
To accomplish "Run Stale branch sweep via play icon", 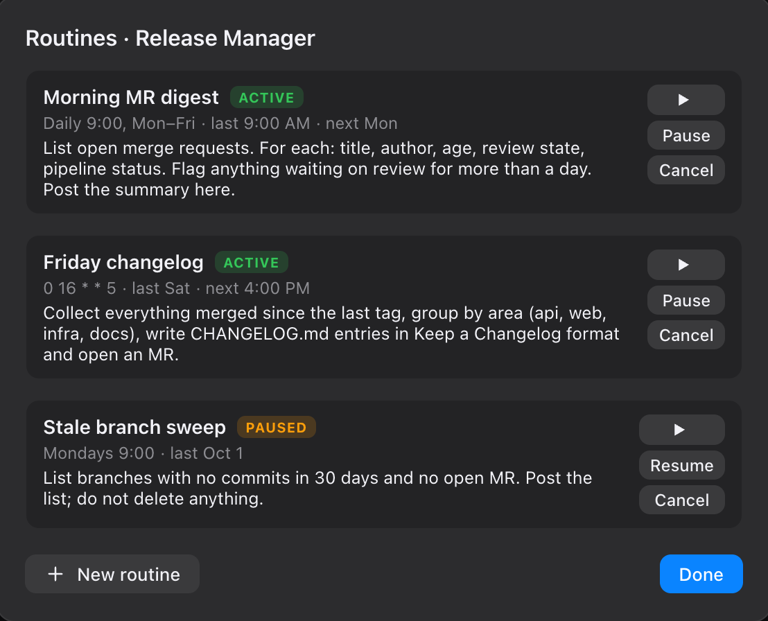I will tap(682, 430).
